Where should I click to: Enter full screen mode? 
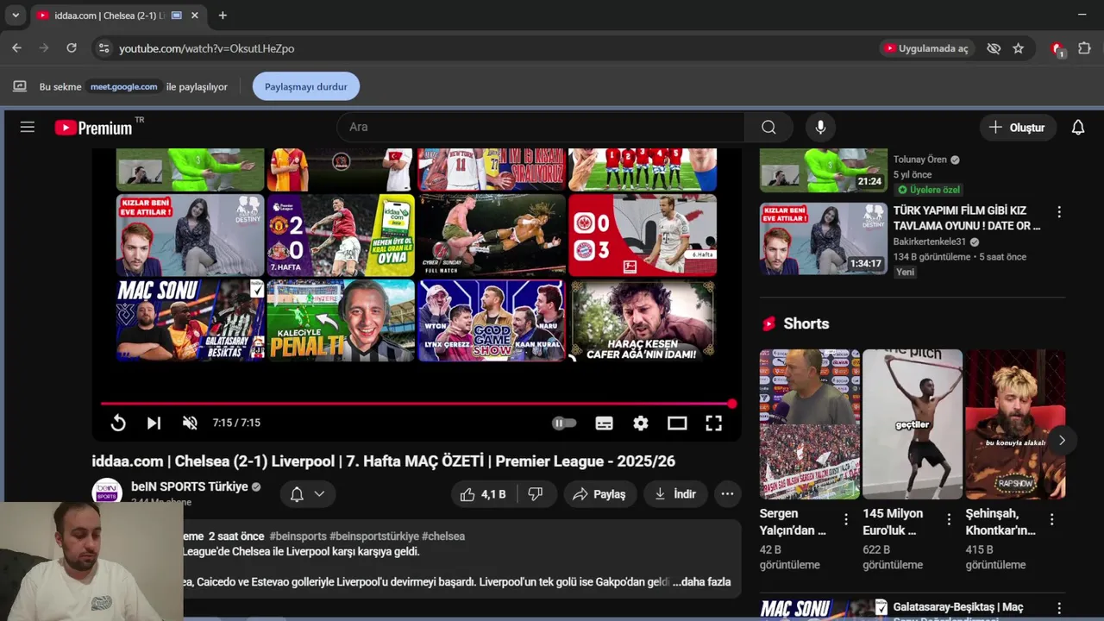point(713,423)
